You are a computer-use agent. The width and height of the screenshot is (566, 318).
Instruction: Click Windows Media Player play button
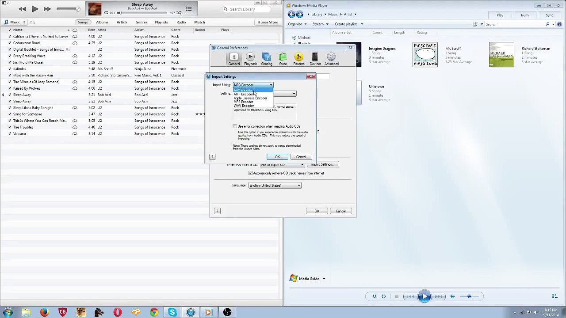(424, 296)
